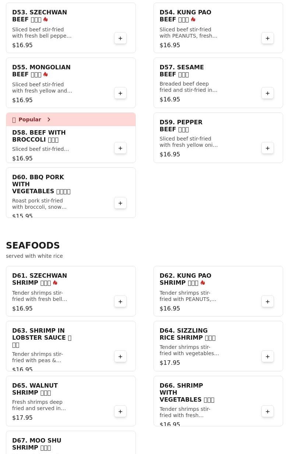Open the Popular label banner

(71, 119)
